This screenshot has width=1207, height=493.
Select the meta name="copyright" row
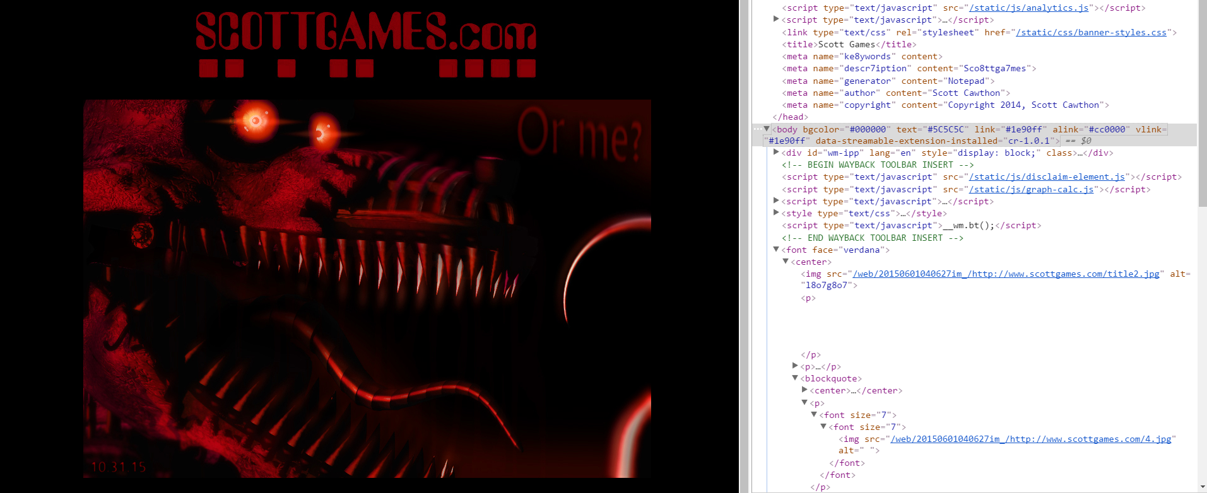945,105
